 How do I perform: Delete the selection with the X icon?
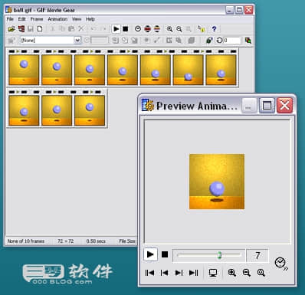(x=81, y=28)
